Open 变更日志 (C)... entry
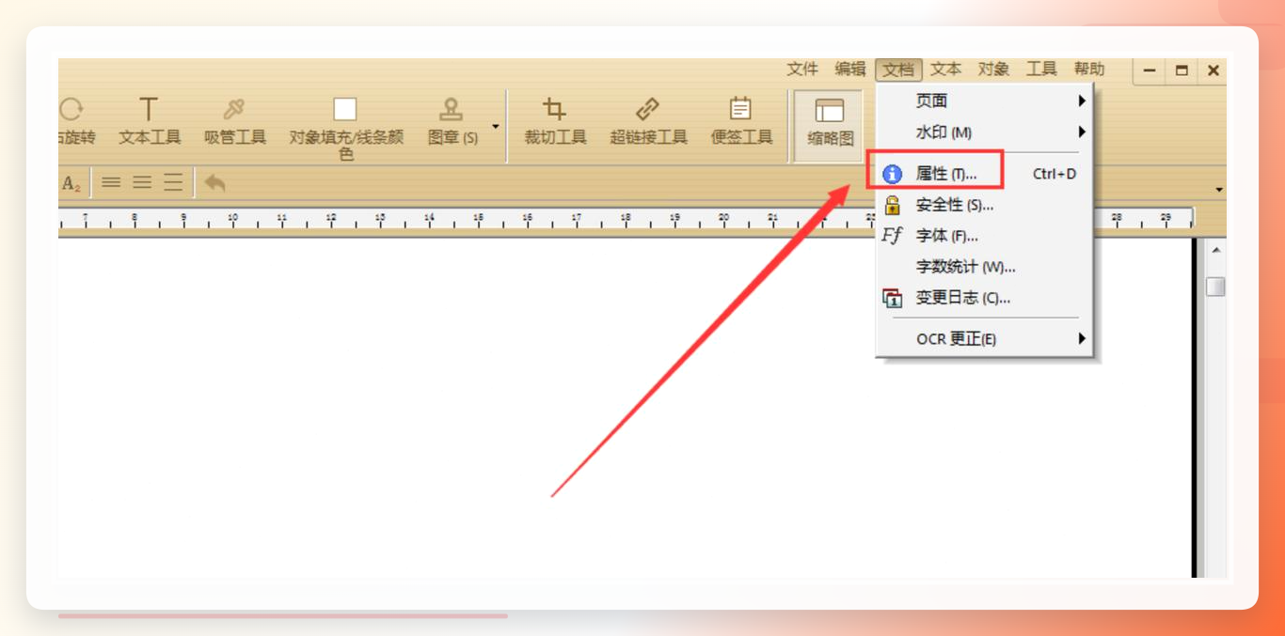The height and width of the screenshot is (636, 1285). point(984,298)
